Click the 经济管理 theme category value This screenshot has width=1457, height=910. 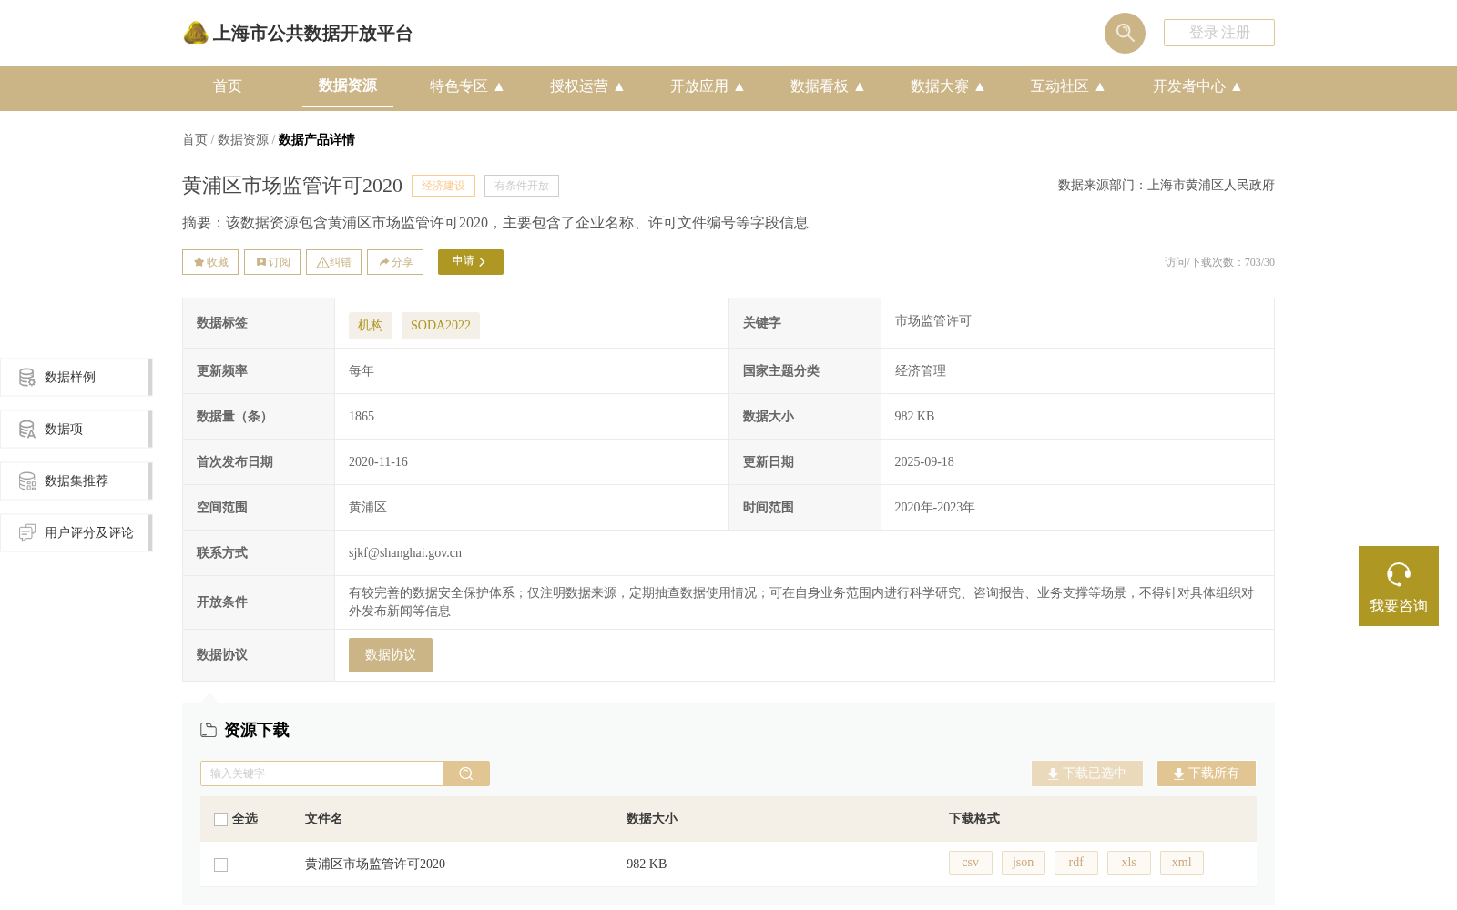[920, 370]
